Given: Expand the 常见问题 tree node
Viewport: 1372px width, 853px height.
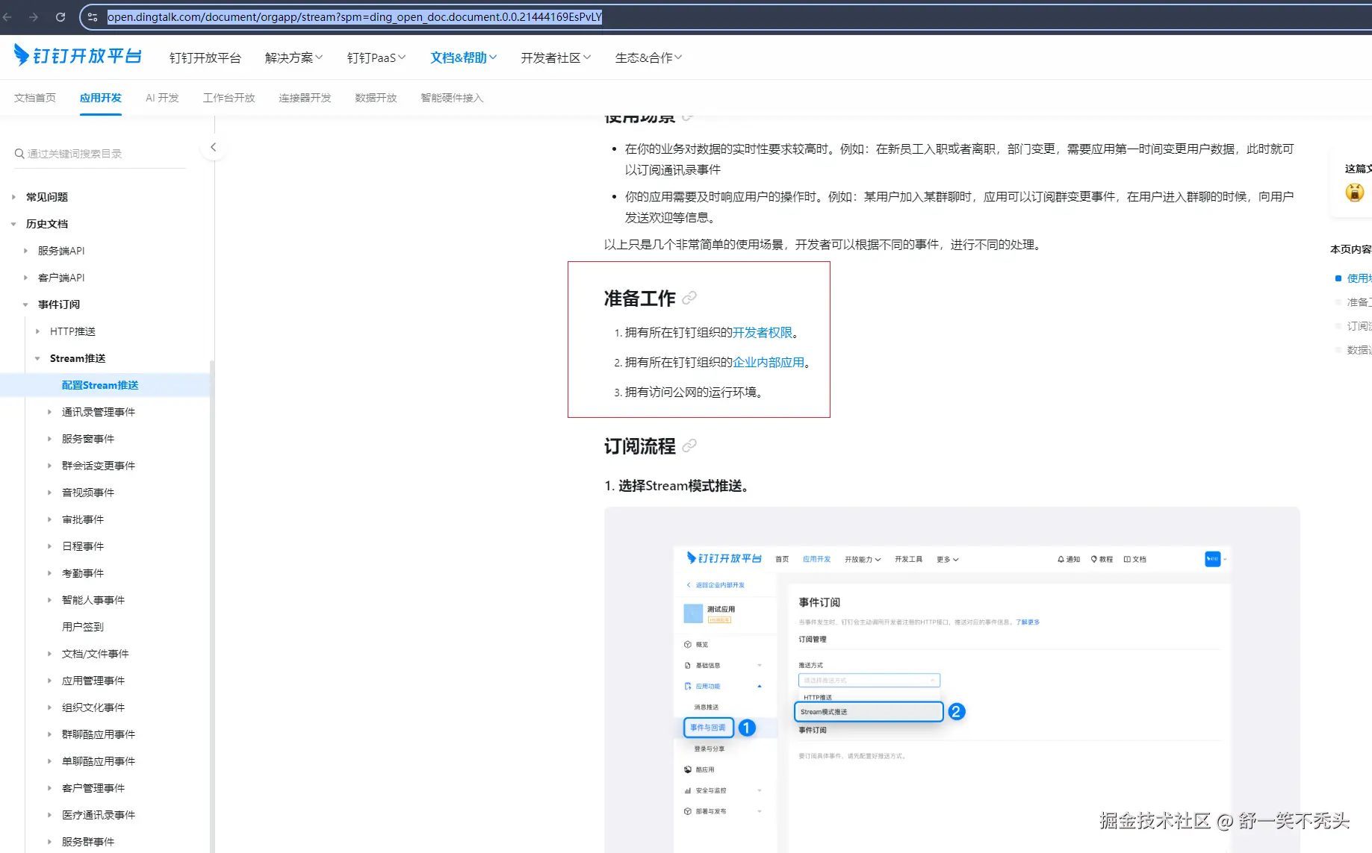Looking at the screenshot, I should [x=13, y=197].
